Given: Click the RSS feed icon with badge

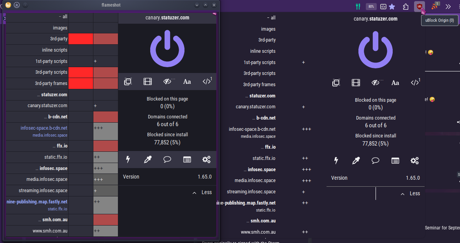Looking at the screenshot, I should click(x=435, y=7).
